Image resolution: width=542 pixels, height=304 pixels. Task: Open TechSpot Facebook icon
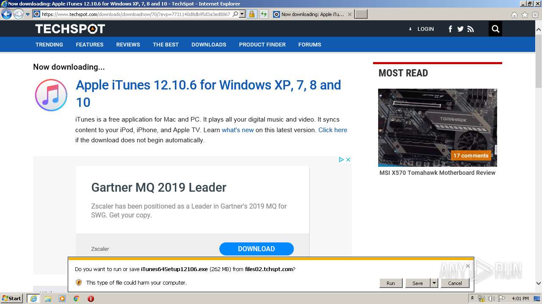[450, 29]
